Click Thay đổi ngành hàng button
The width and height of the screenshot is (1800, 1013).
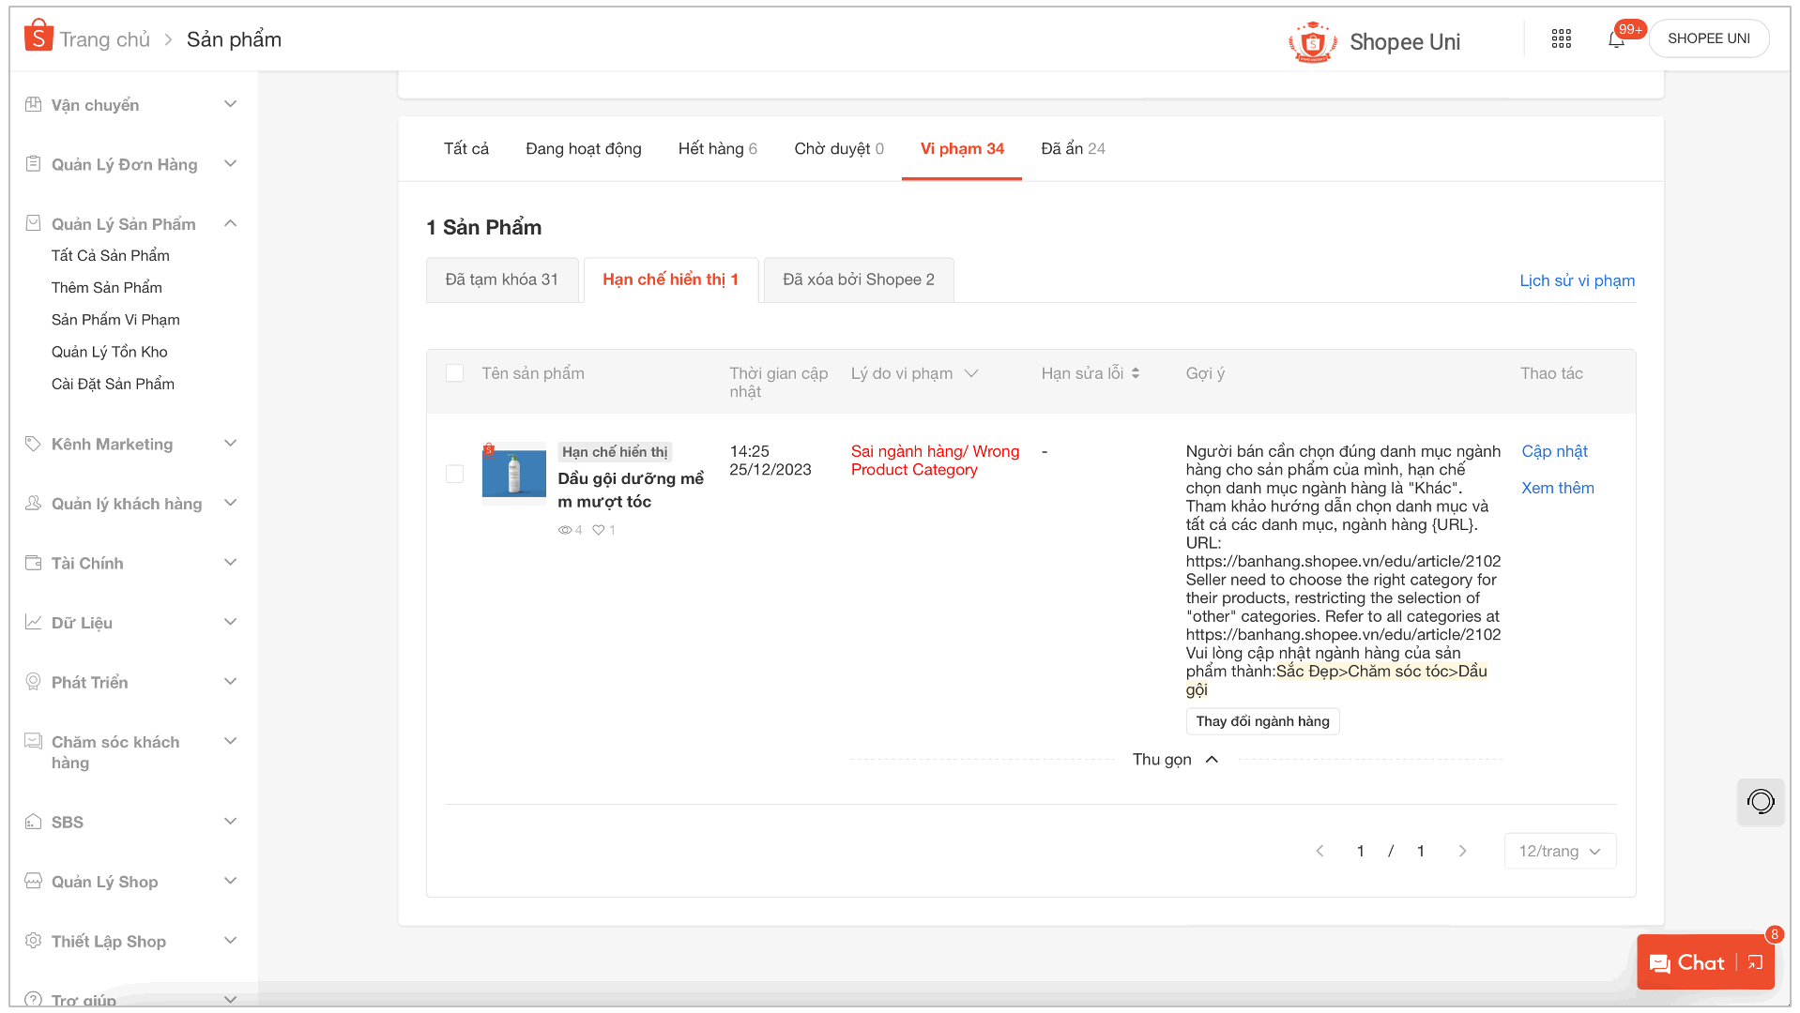pyautogui.click(x=1262, y=721)
